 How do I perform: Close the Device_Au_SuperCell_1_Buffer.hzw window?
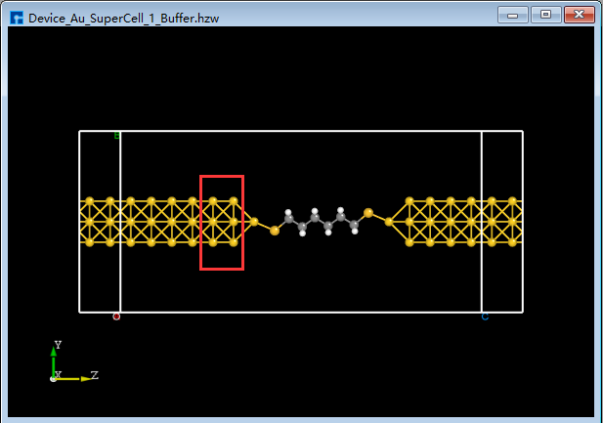[580, 15]
